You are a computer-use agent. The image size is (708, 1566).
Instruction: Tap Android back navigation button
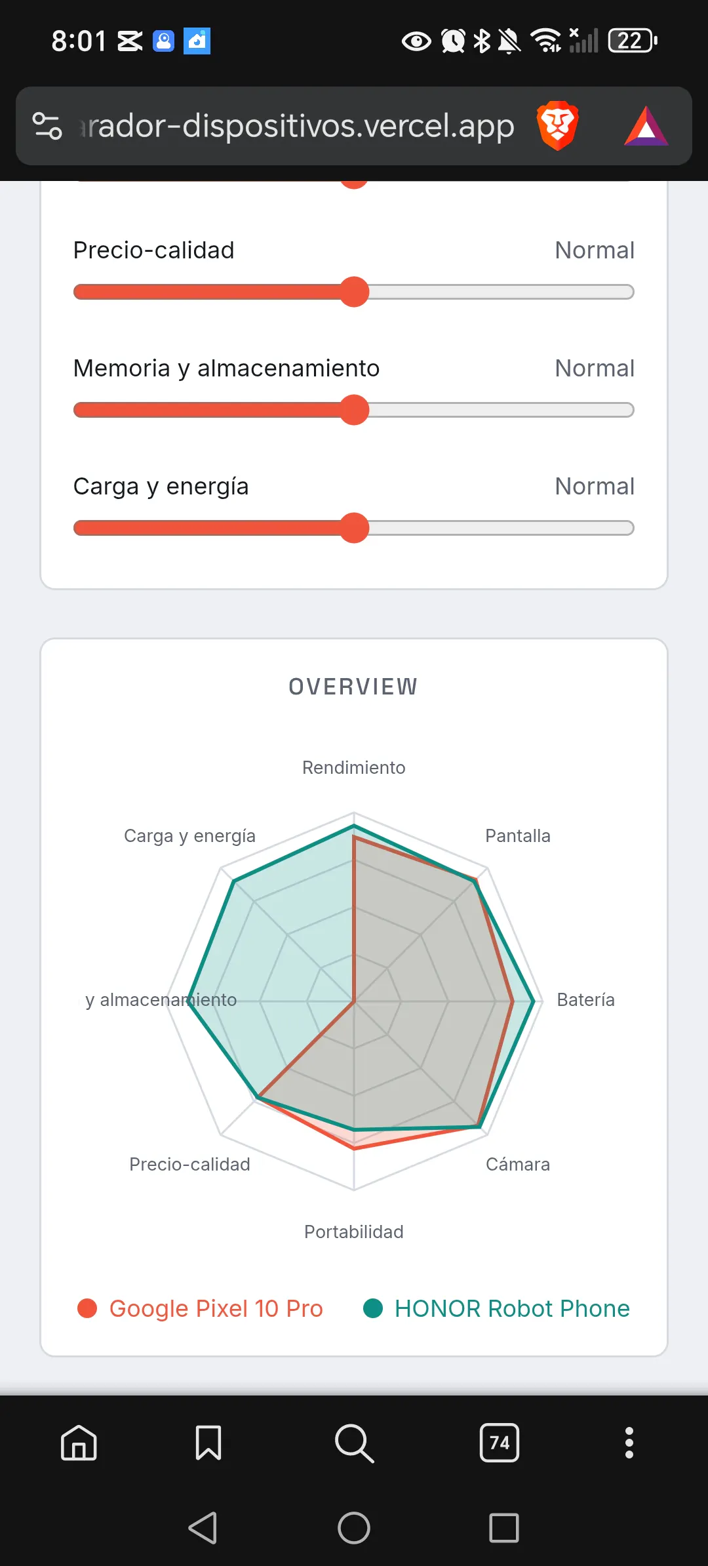pyautogui.click(x=203, y=1528)
